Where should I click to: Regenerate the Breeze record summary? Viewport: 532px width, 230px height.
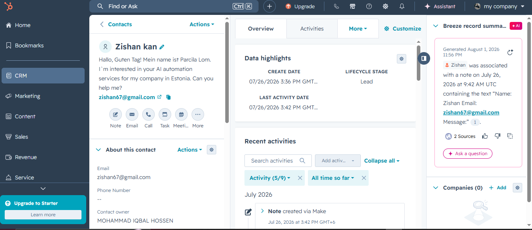click(510, 53)
